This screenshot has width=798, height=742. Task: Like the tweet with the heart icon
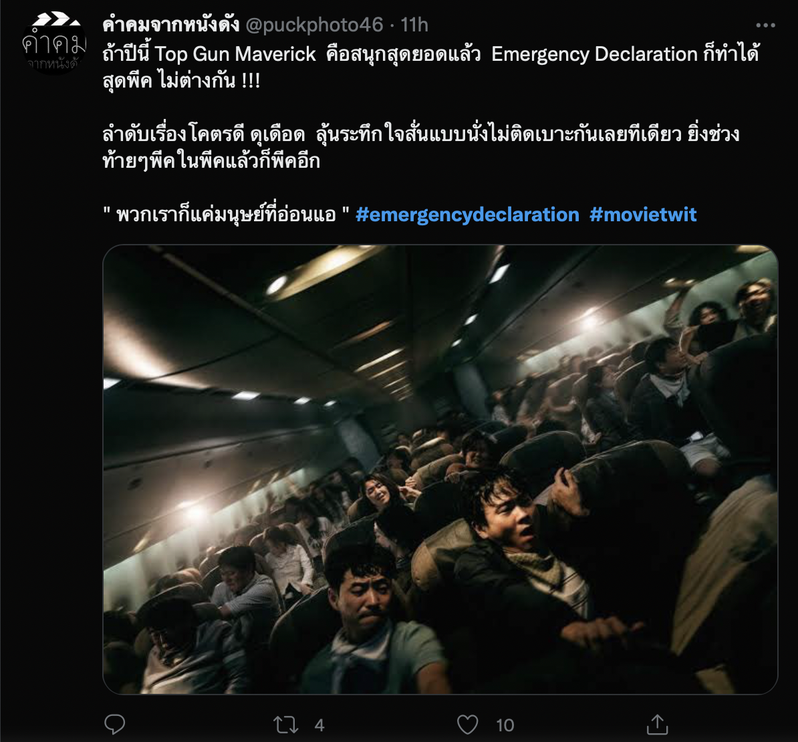[x=467, y=725]
